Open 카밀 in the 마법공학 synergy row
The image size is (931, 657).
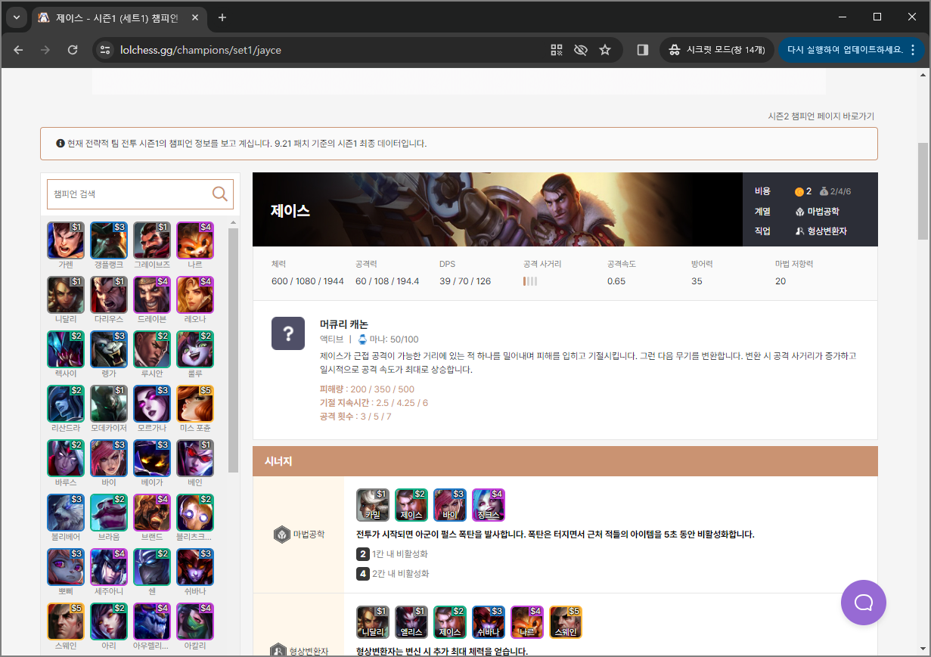coord(372,504)
